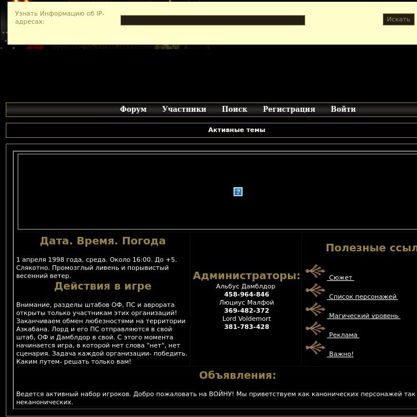417x417 pixels.
Task: Select the administrator name Люциус Малфой
Action: (x=247, y=303)
